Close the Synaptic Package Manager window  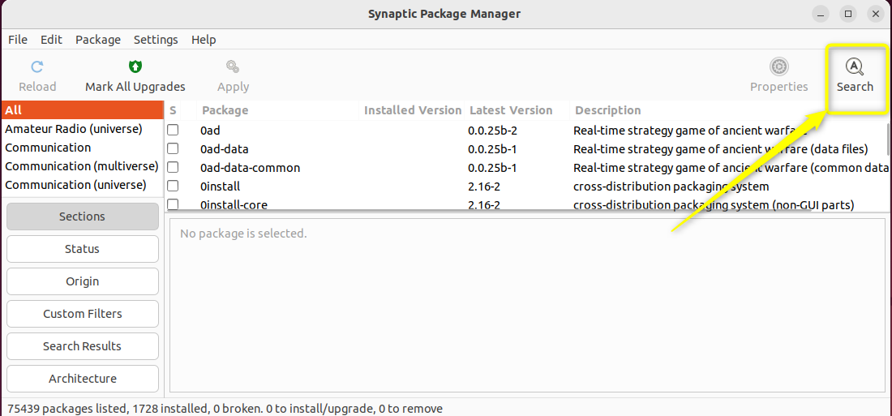(876, 15)
